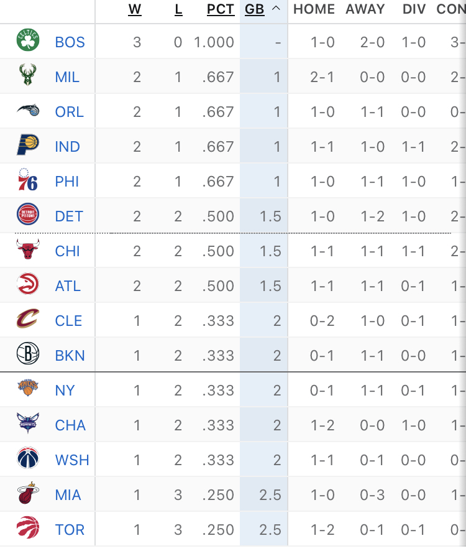Click the Toronto Raptors logo
Image resolution: width=466 pixels, height=551 pixels.
coord(28,527)
